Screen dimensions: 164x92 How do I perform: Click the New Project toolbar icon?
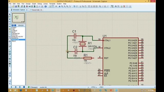[11, 6]
